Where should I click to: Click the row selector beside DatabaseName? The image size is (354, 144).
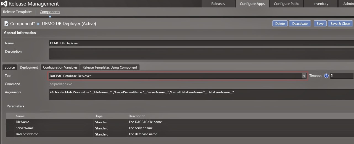[10, 134]
